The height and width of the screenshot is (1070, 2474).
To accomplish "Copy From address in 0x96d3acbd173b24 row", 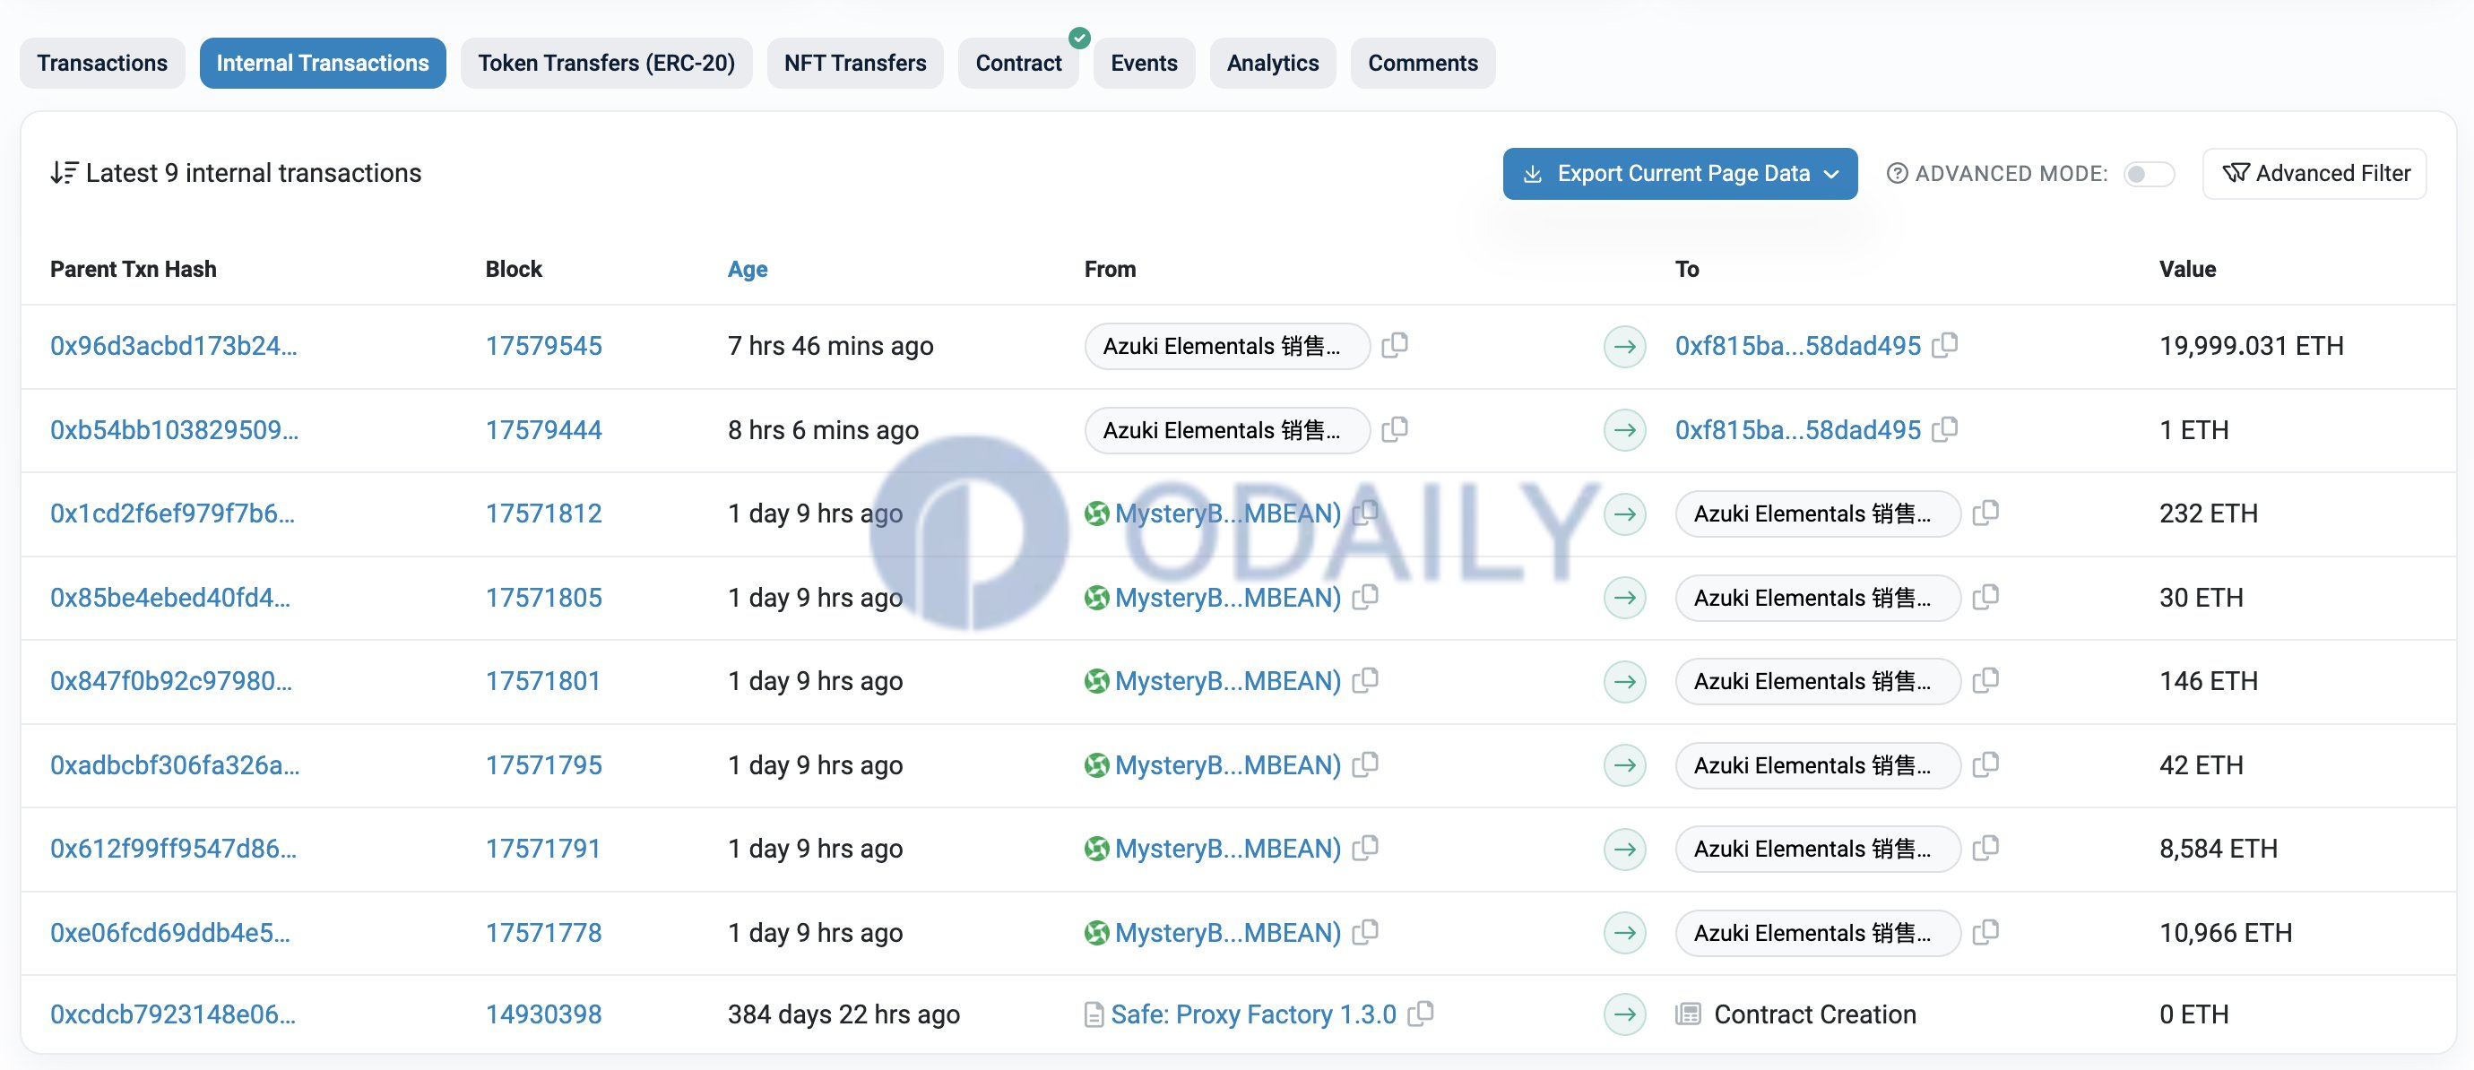I will 1395,345.
